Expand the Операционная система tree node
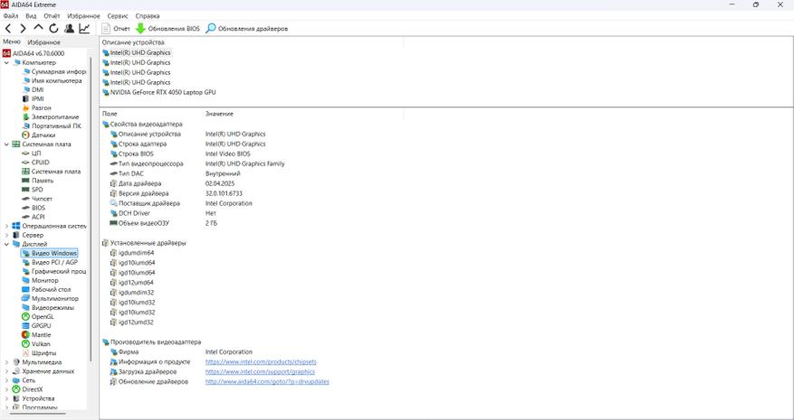Image resolution: width=794 pixels, height=420 pixels. point(6,226)
